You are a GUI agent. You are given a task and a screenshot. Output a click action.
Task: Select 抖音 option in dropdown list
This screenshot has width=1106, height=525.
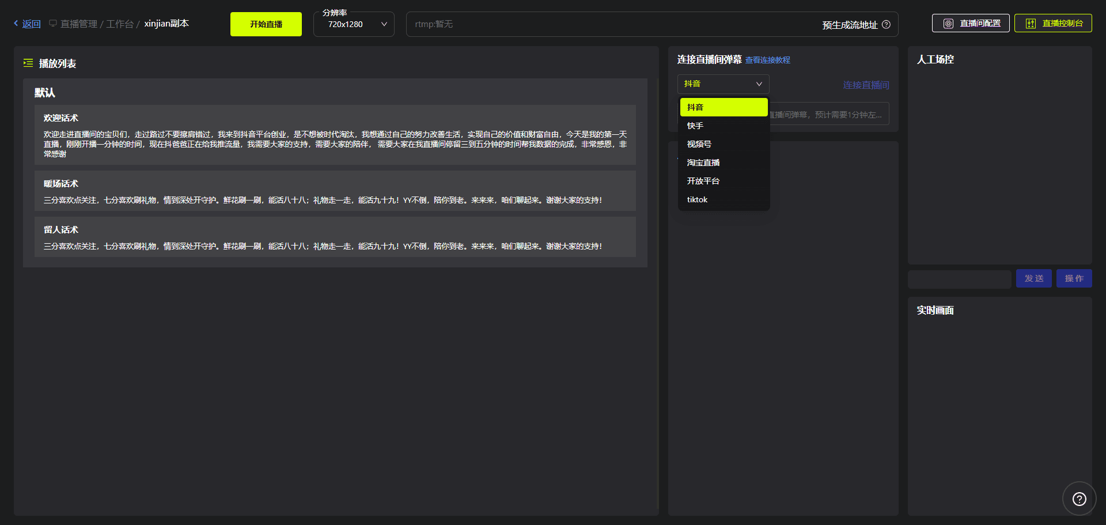(x=724, y=107)
